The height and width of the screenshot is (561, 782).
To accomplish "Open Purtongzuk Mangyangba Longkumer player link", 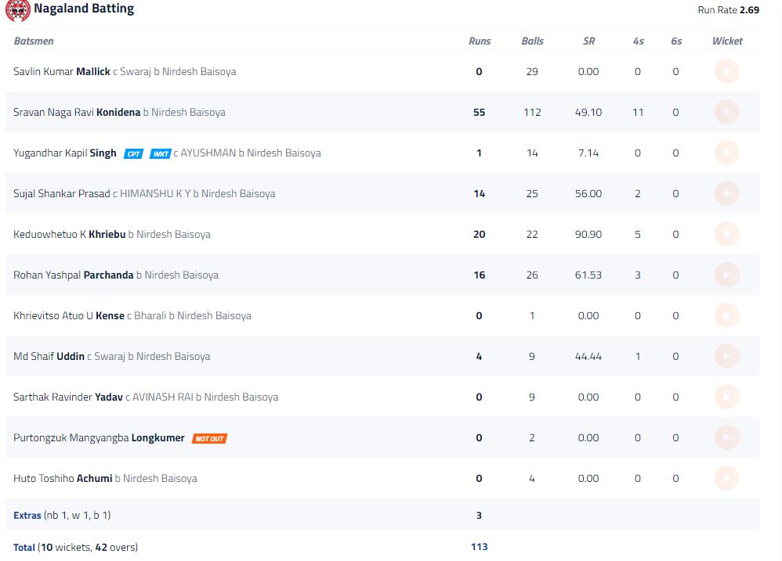I will (x=99, y=437).
